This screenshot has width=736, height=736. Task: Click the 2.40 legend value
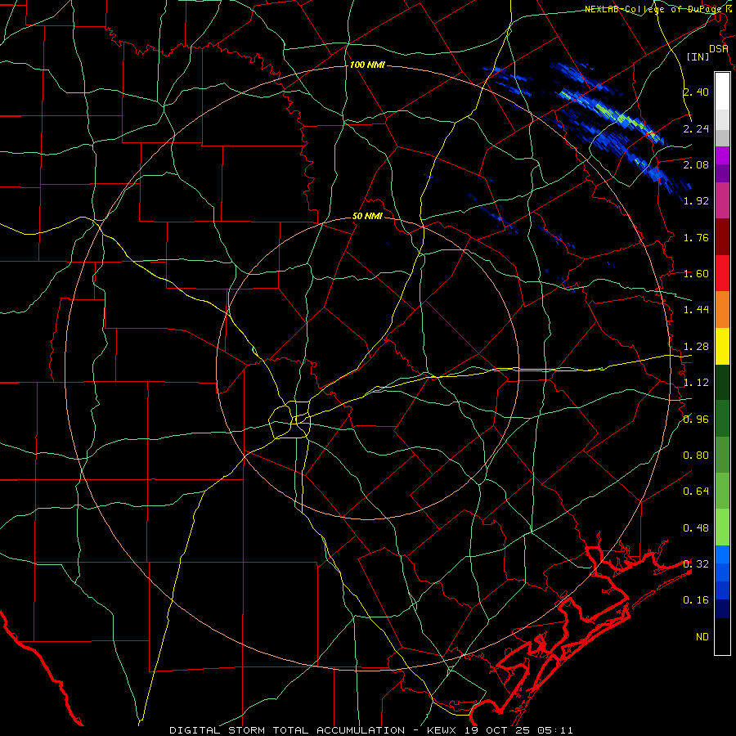click(x=696, y=92)
